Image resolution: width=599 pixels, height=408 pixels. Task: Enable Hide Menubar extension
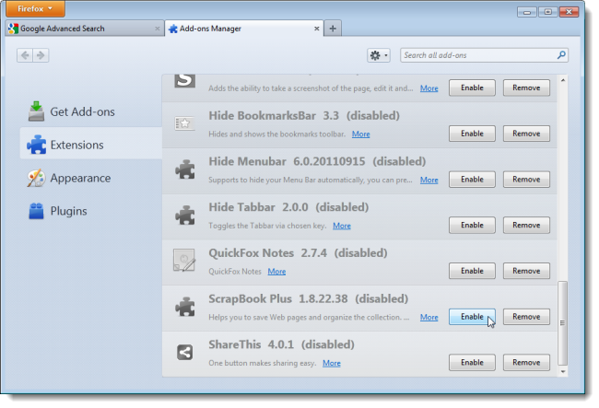(x=472, y=180)
